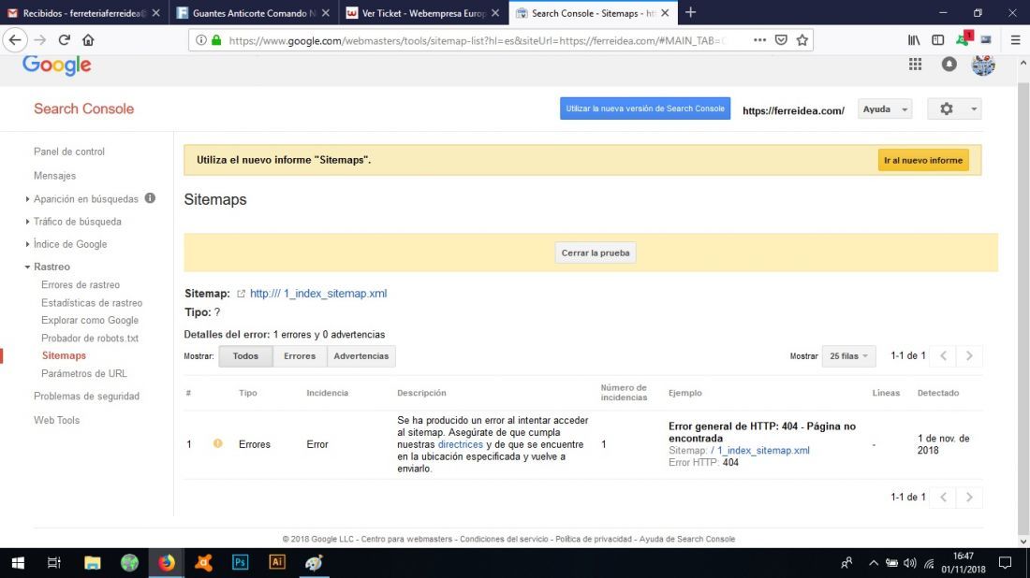The width and height of the screenshot is (1030, 578).
Task: Open Estadísticas de rastreo page
Action: coord(92,302)
